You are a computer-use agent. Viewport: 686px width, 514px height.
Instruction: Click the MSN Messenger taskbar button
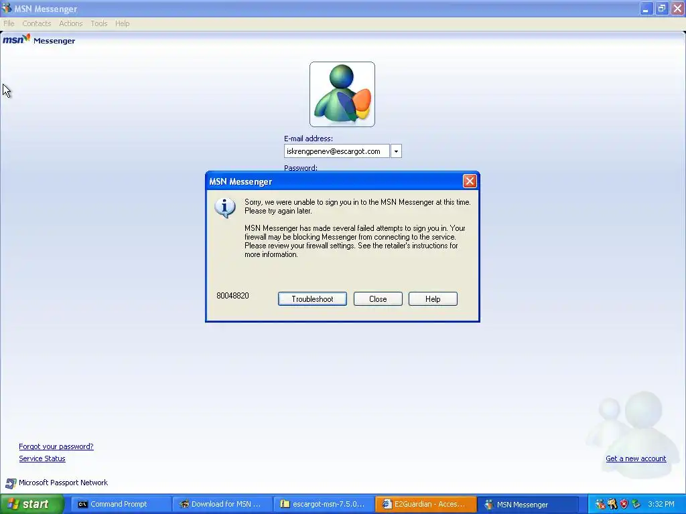(x=527, y=504)
